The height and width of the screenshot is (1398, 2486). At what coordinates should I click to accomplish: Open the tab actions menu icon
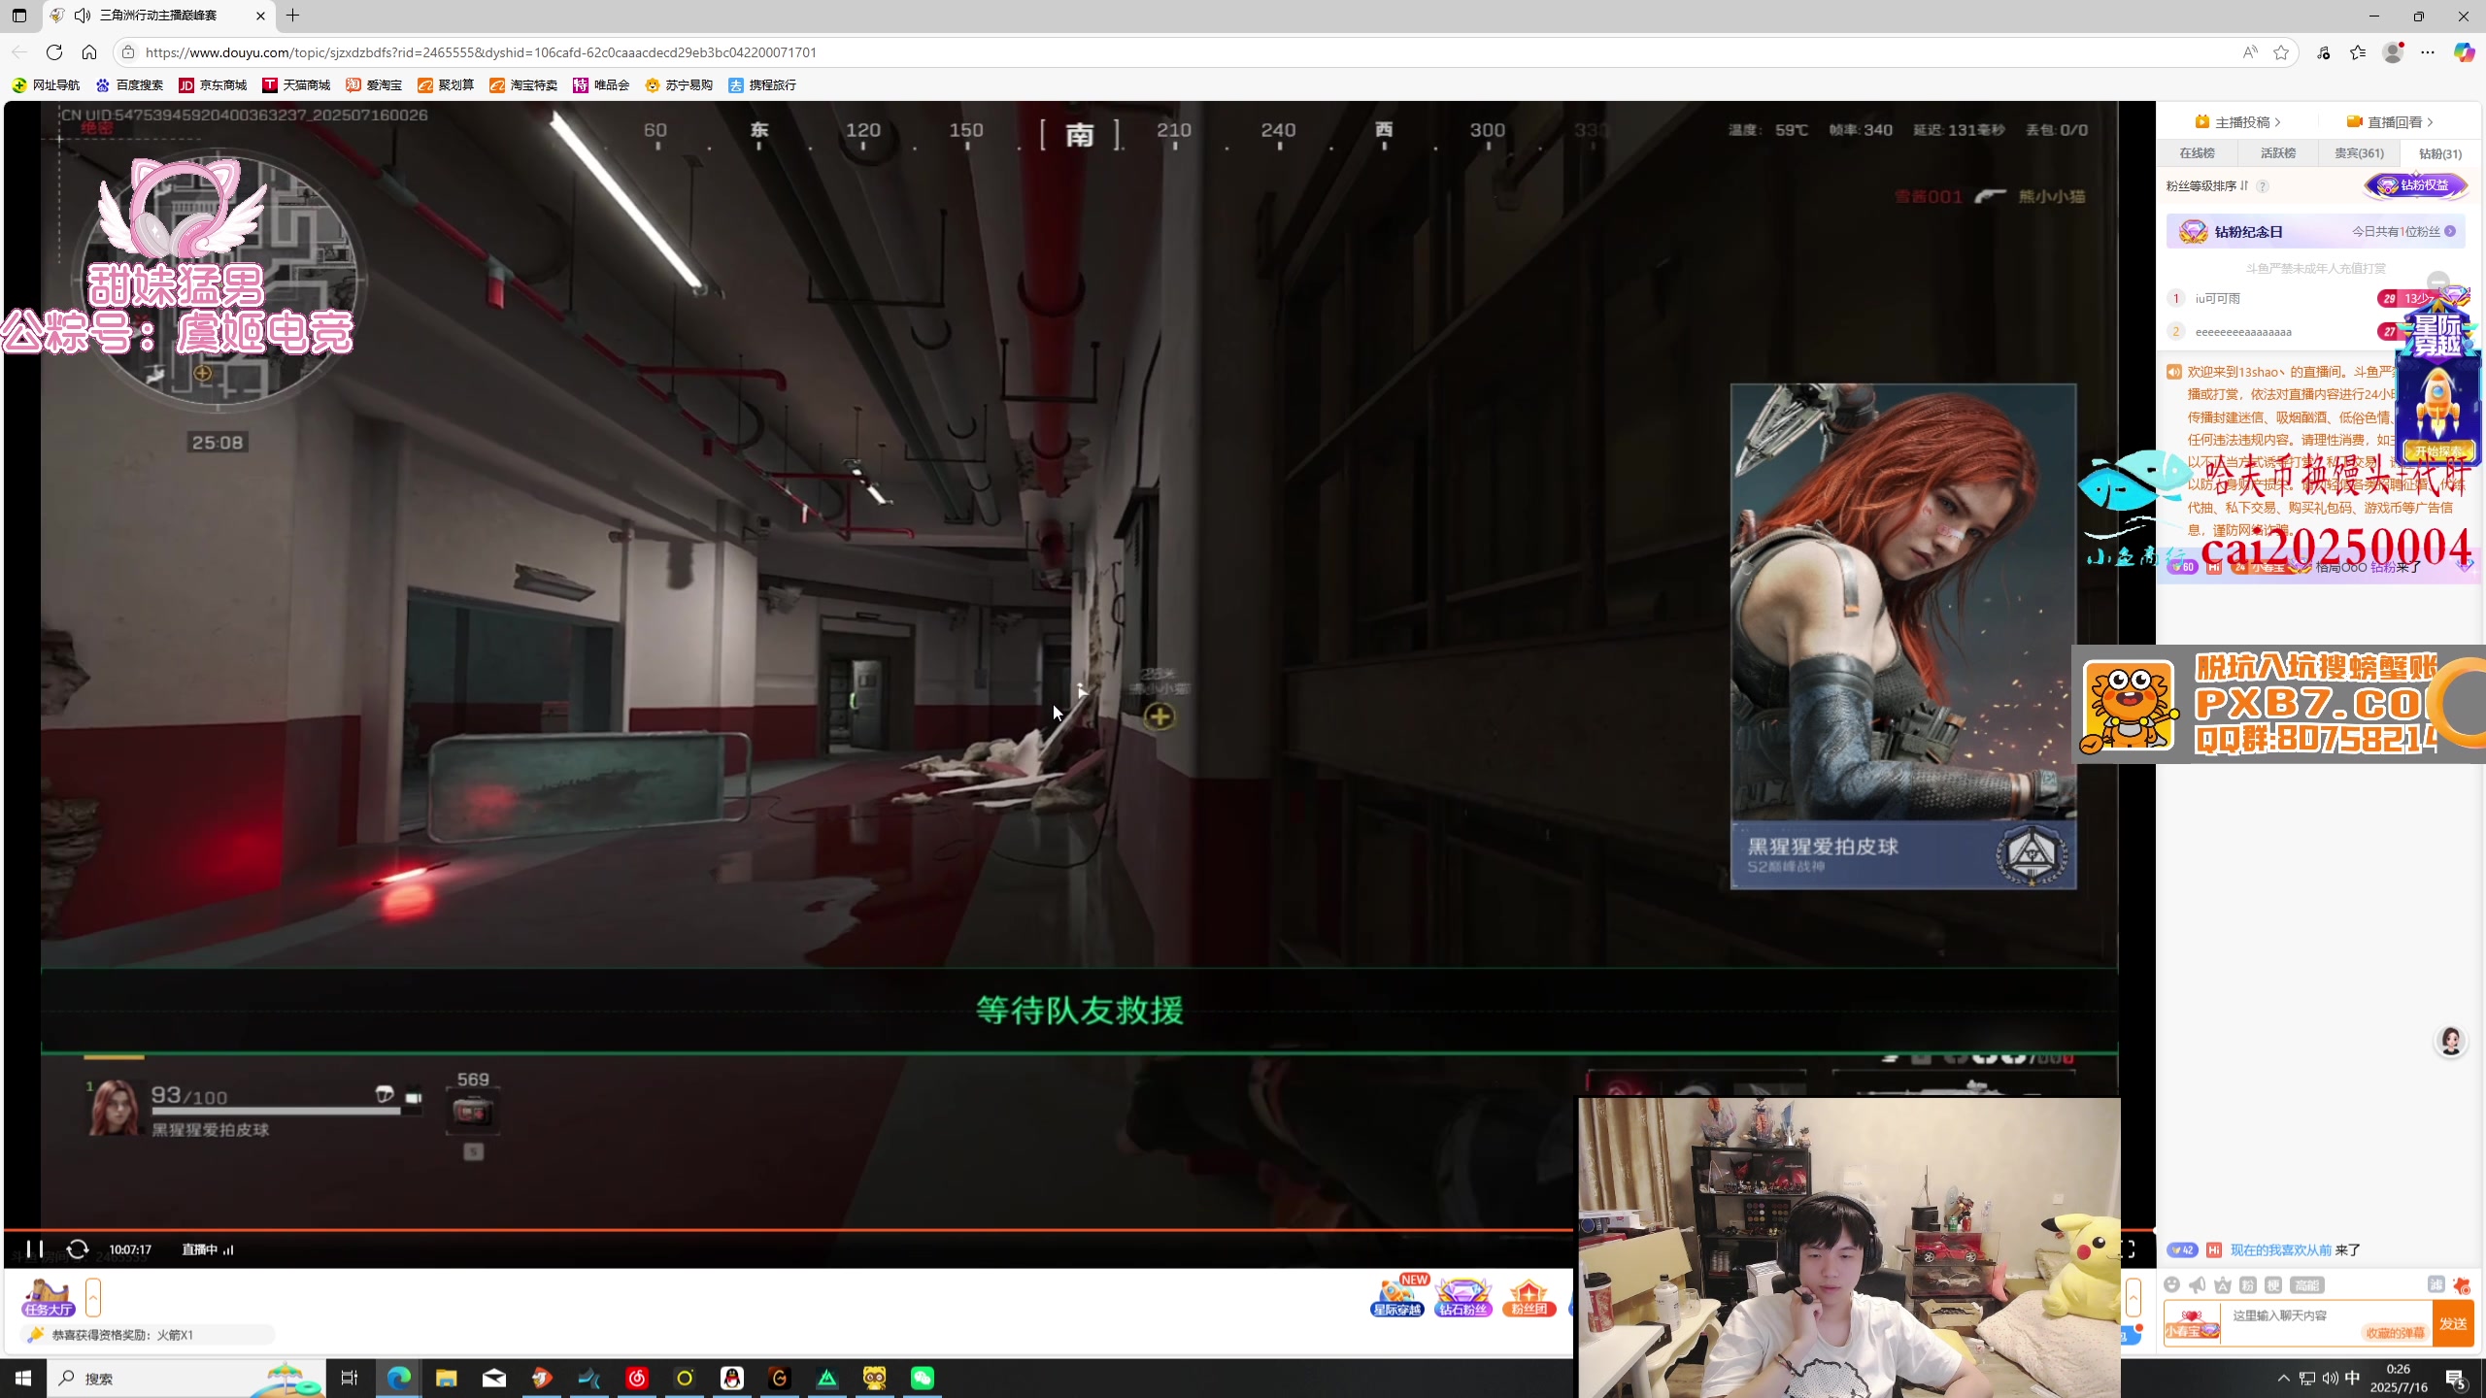point(19,16)
